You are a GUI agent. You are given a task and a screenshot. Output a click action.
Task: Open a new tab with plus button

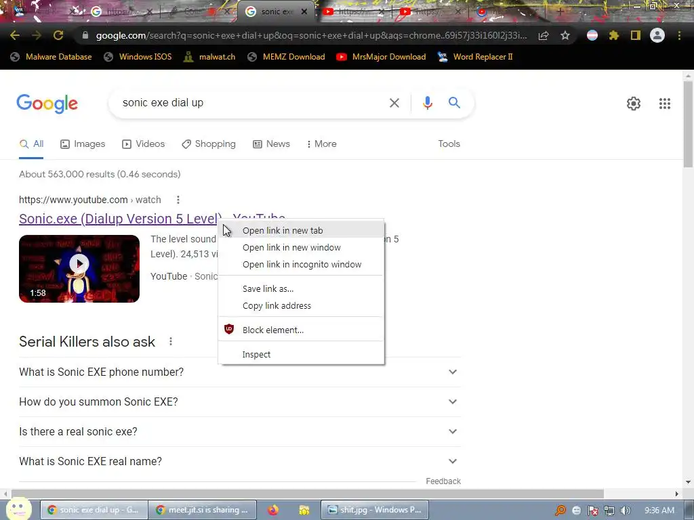[x=560, y=12]
